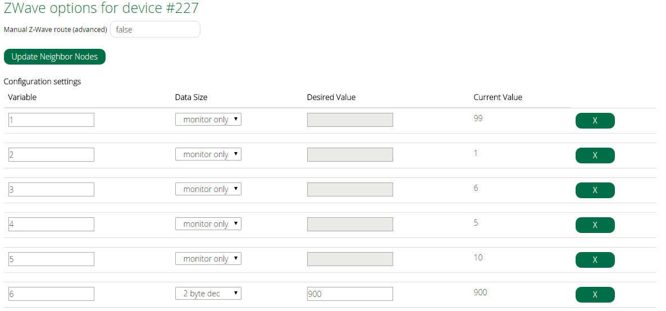Select the Variable input containing 6

[51, 294]
